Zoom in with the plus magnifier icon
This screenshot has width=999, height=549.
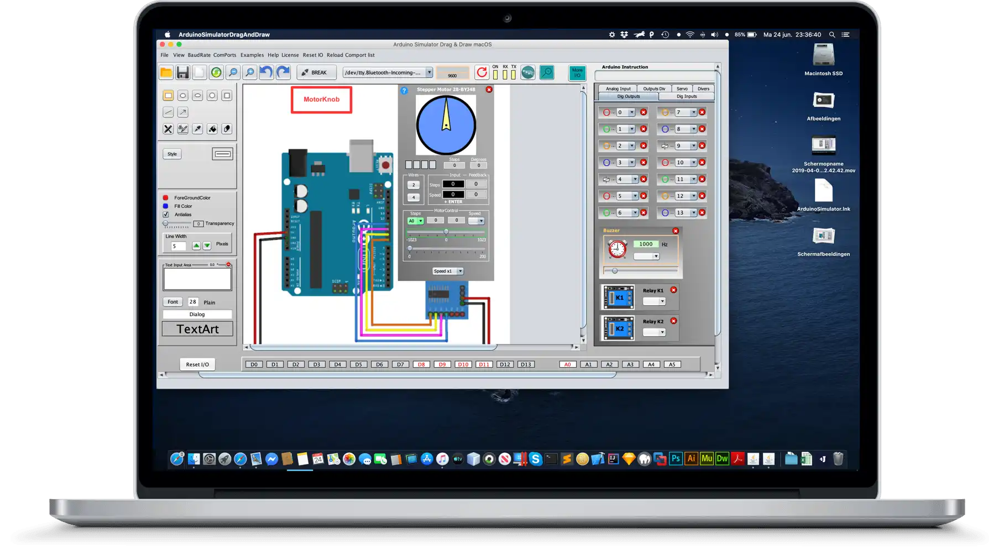point(250,72)
